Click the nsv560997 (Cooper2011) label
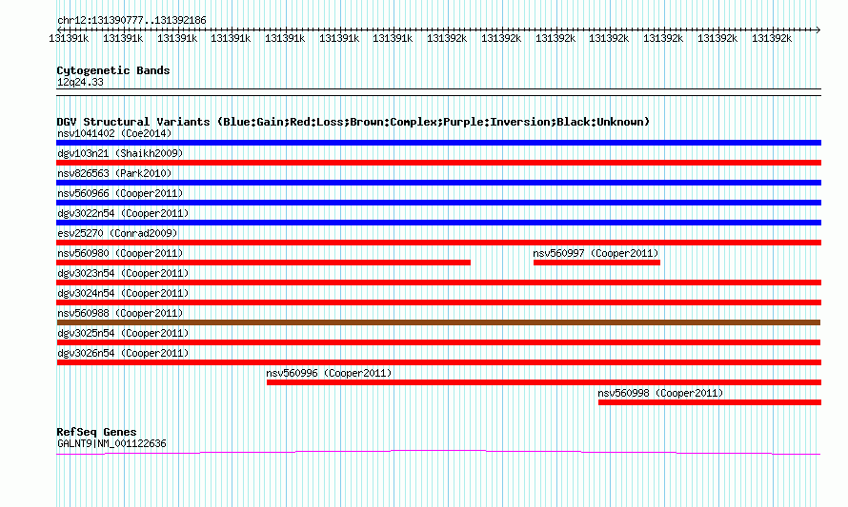The width and height of the screenshot is (848, 507). click(x=596, y=253)
